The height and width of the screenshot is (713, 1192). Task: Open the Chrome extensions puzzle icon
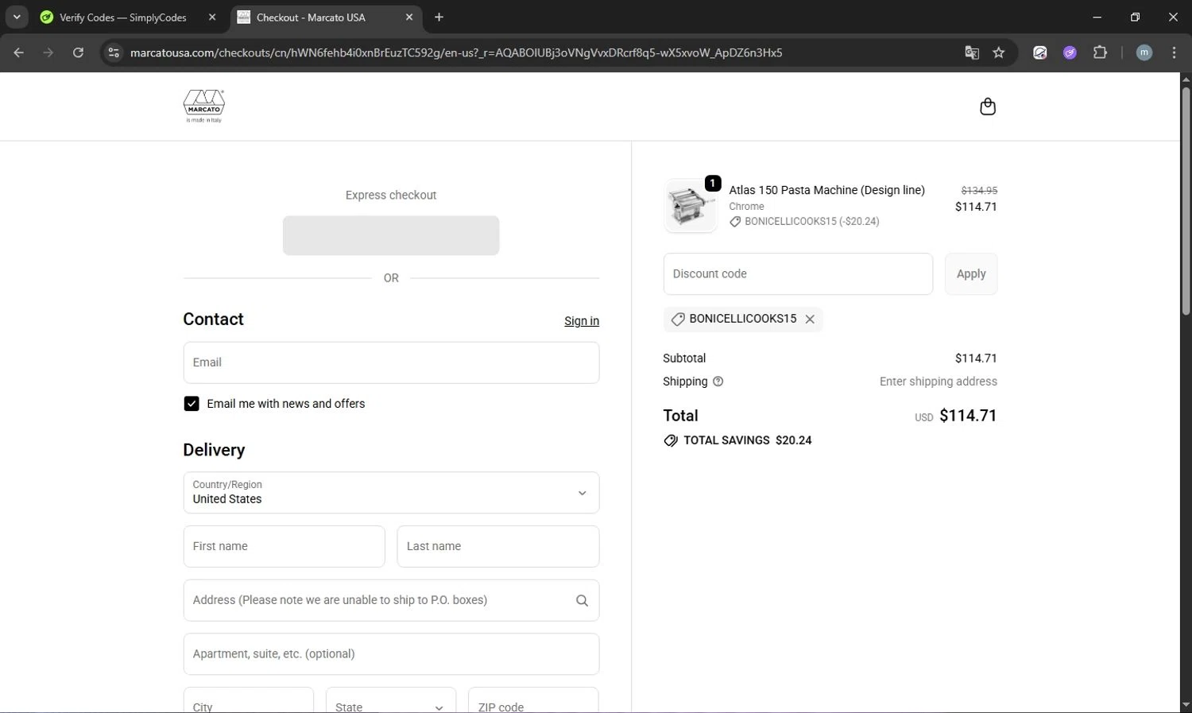pos(1100,52)
